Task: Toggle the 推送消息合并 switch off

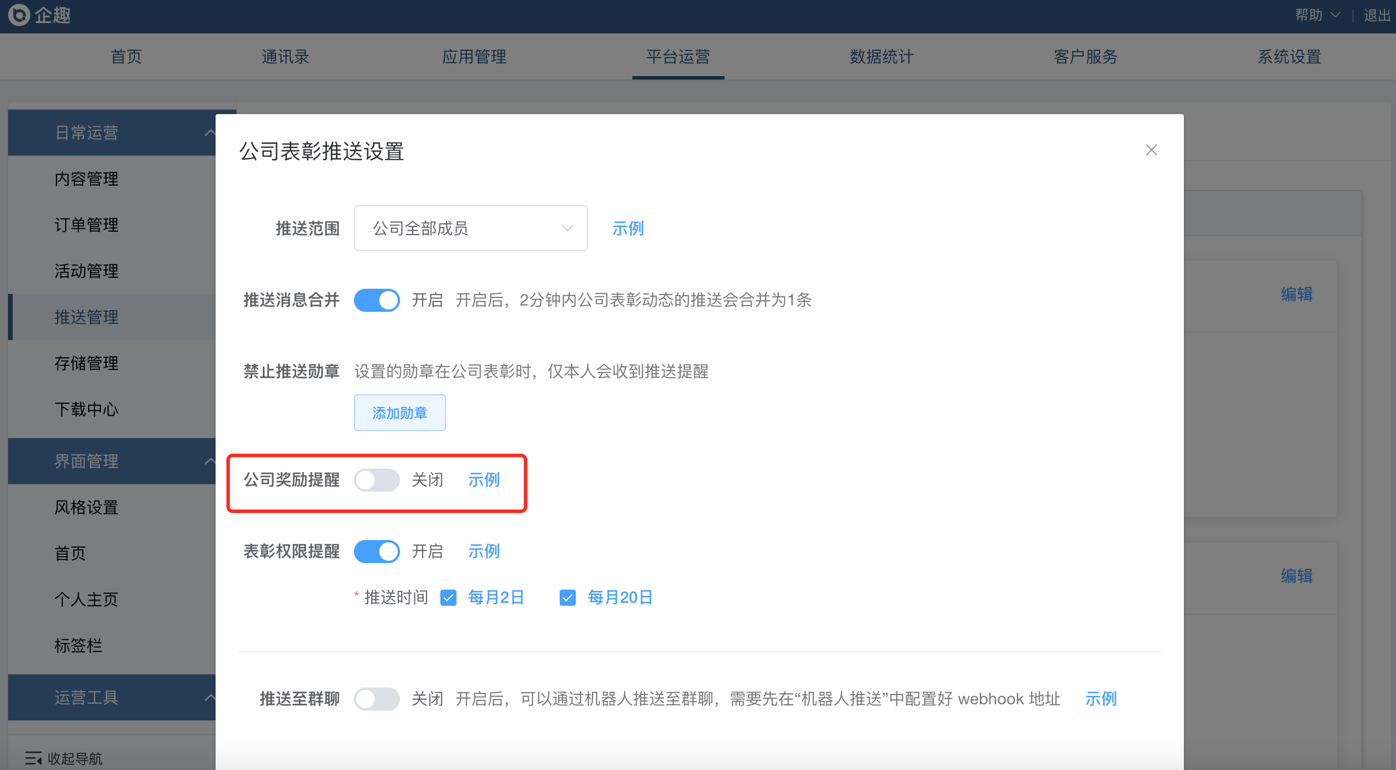Action: coord(377,300)
